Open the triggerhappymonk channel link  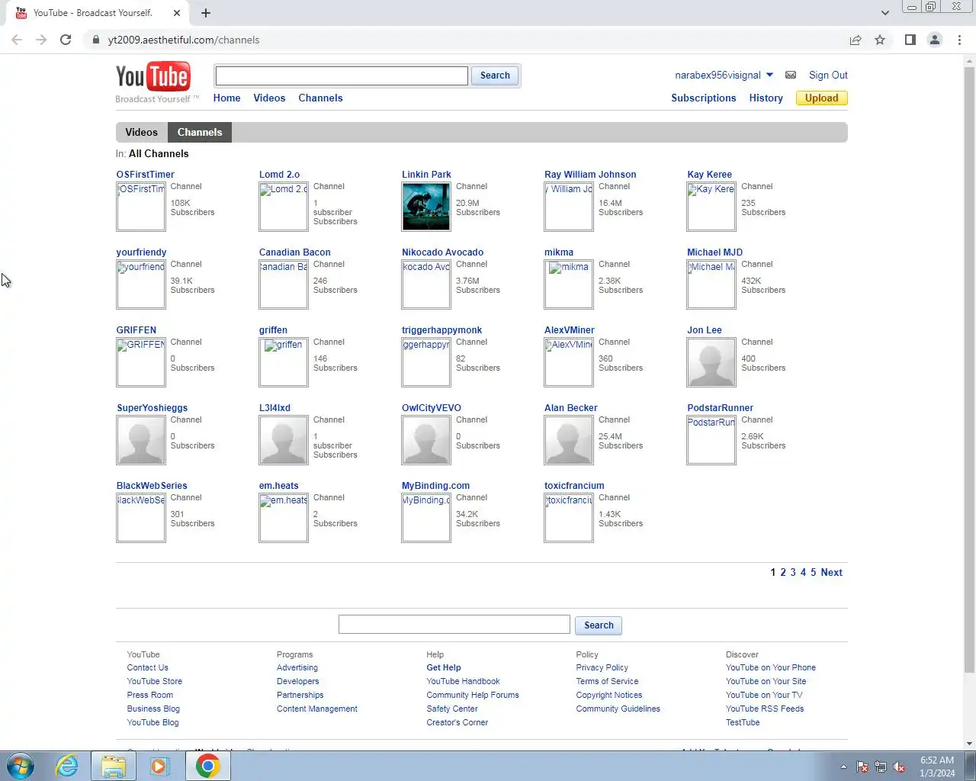tap(441, 330)
